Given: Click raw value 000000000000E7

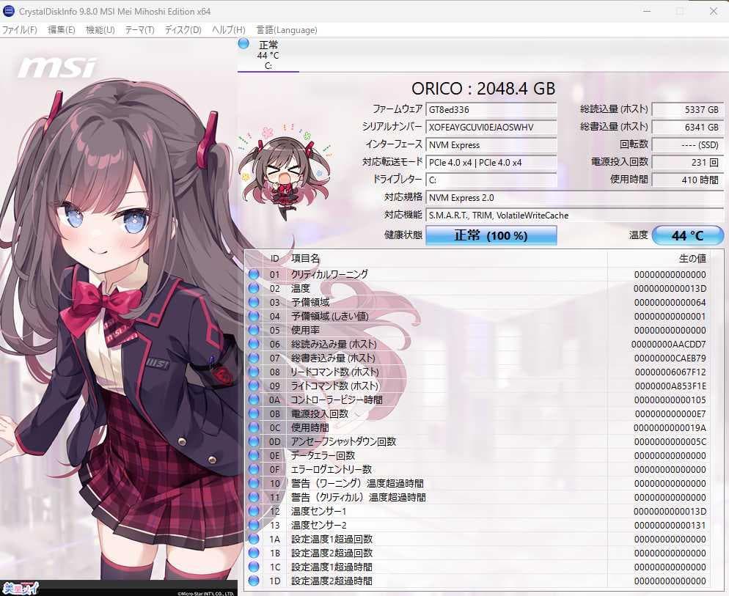Looking at the screenshot, I should [x=670, y=414].
